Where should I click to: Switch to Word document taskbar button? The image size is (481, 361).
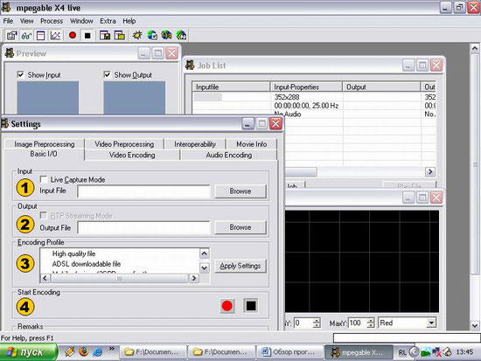(x=289, y=351)
